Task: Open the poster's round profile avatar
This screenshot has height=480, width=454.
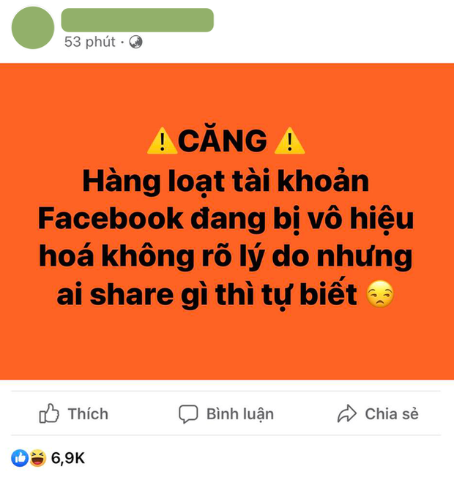Action: point(33,28)
